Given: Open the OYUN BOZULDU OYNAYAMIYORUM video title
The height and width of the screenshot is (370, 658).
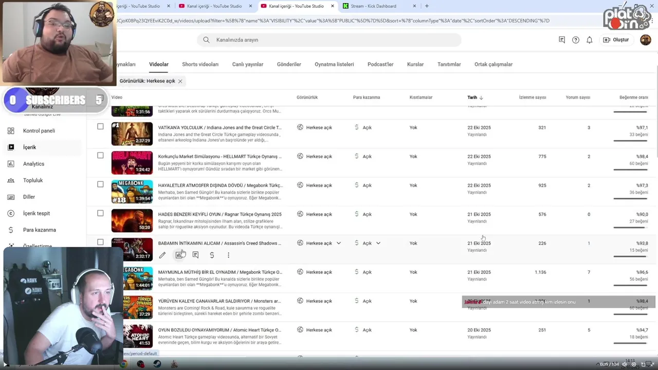Looking at the screenshot, I should tap(220, 330).
